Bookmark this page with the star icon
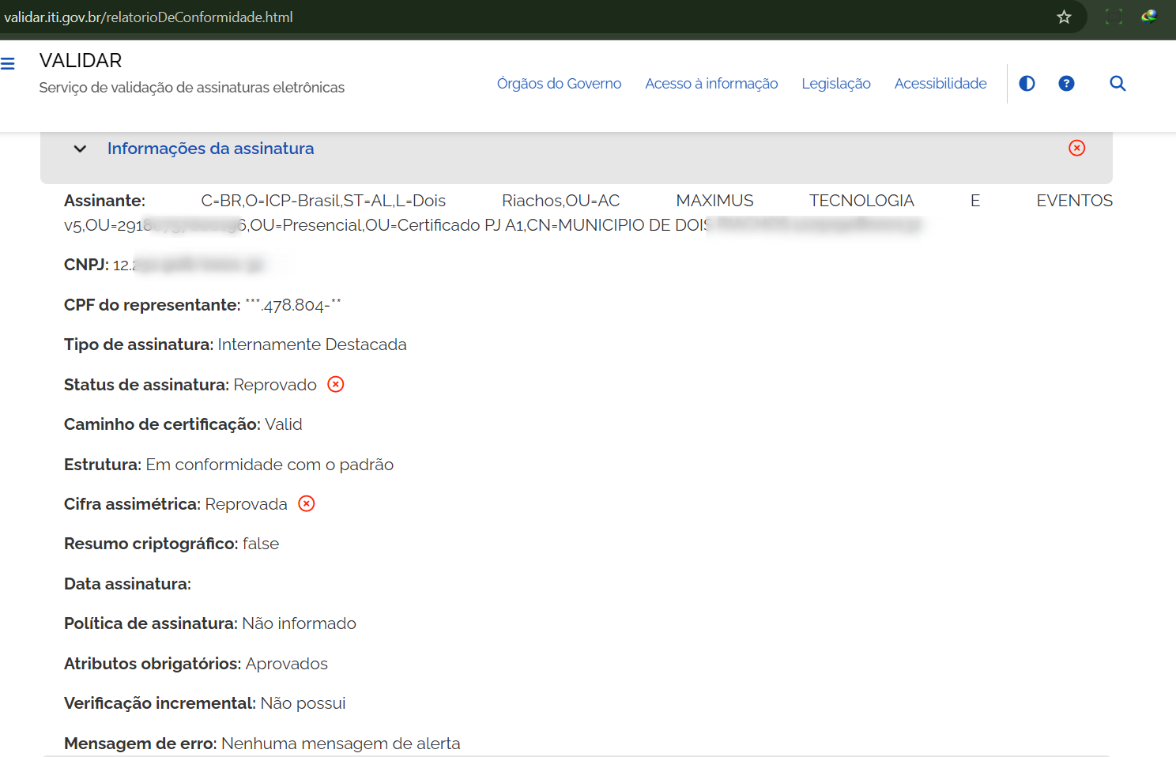The image size is (1176, 757). coord(1064,17)
